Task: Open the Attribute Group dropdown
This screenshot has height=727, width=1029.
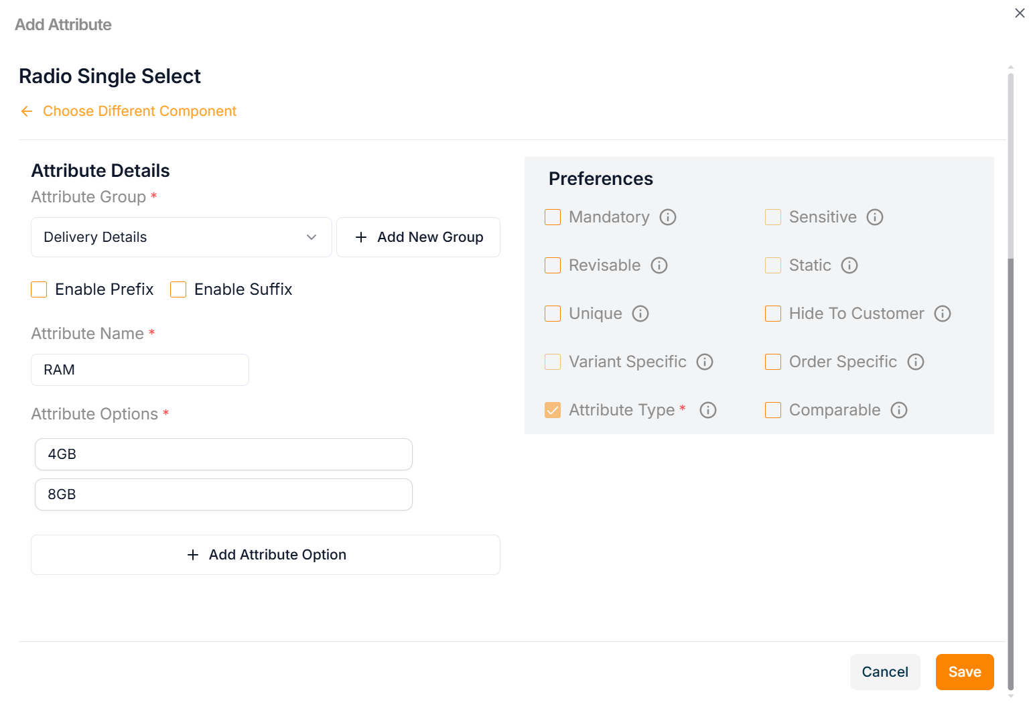Action: pyautogui.click(x=181, y=237)
